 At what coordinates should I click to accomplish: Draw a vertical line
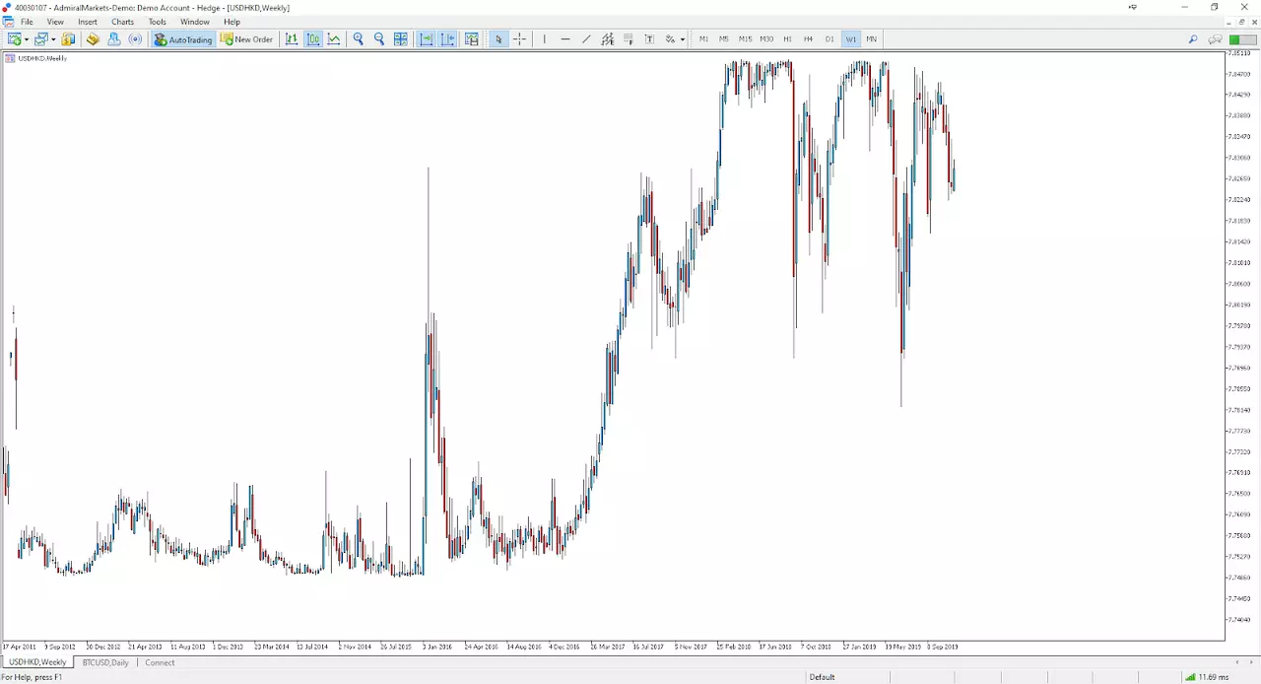pos(544,39)
